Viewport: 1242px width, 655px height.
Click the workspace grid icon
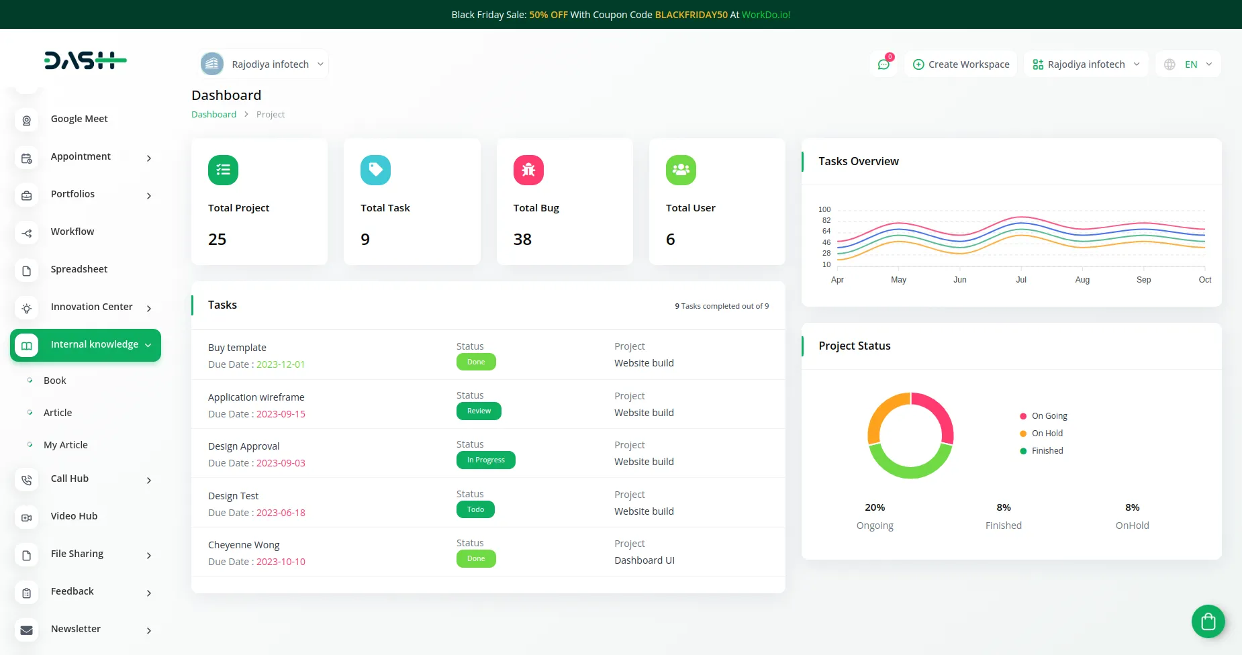point(1038,64)
